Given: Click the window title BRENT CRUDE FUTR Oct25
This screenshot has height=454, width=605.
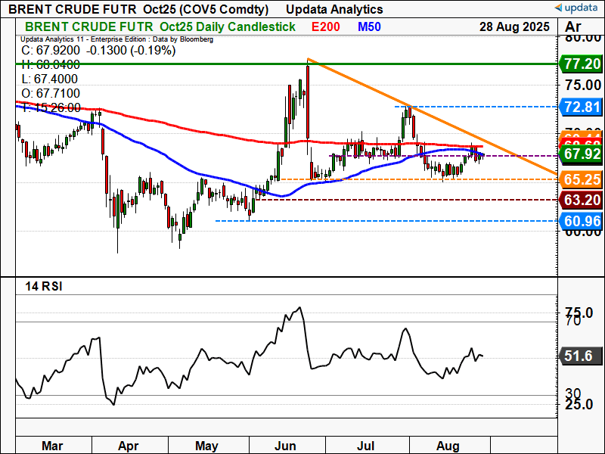Looking at the screenshot, I should [x=138, y=9].
